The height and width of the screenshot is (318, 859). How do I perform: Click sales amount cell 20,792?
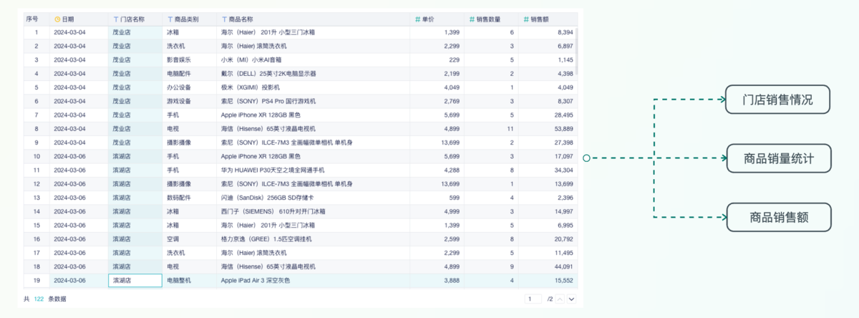pyautogui.click(x=548, y=239)
